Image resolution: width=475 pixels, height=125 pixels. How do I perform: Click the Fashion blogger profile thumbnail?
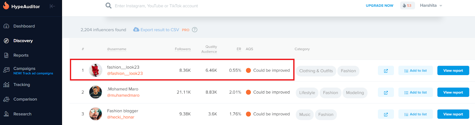tap(96, 114)
